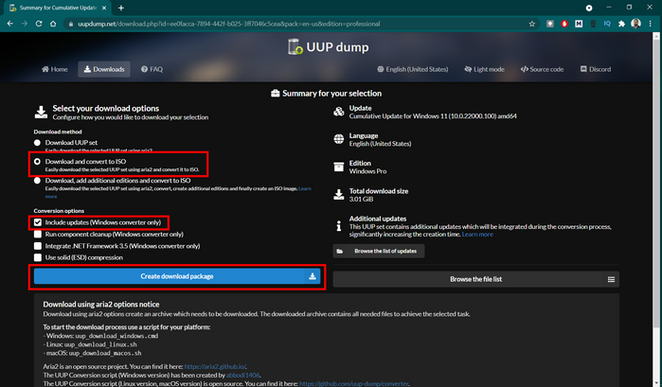Bookmark this page with the star icon
This screenshot has width=662, height=387.
(532, 24)
